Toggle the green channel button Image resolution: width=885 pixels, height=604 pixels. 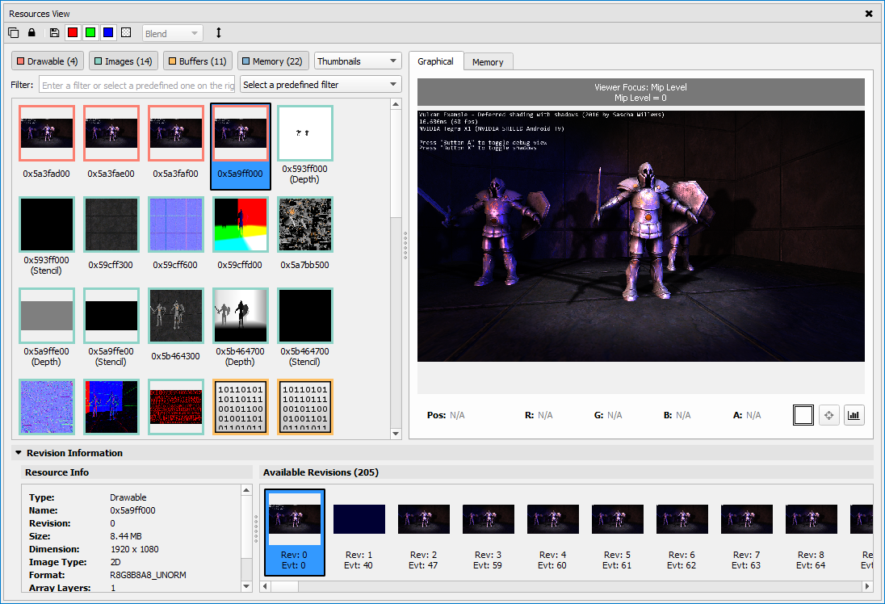pyautogui.click(x=90, y=33)
